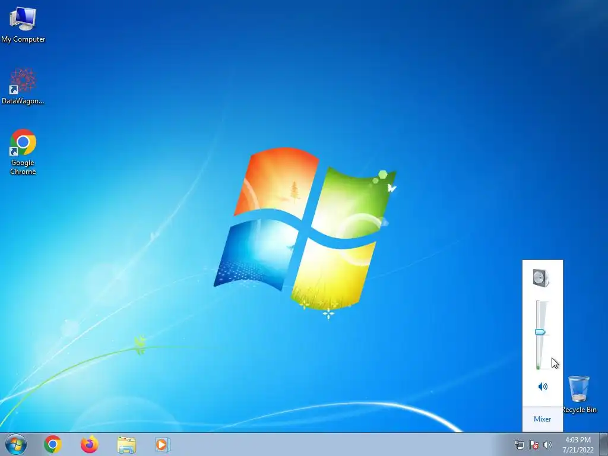Click the speaker volume tray icon
Screen dimensions: 608x456
tap(547, 445)
